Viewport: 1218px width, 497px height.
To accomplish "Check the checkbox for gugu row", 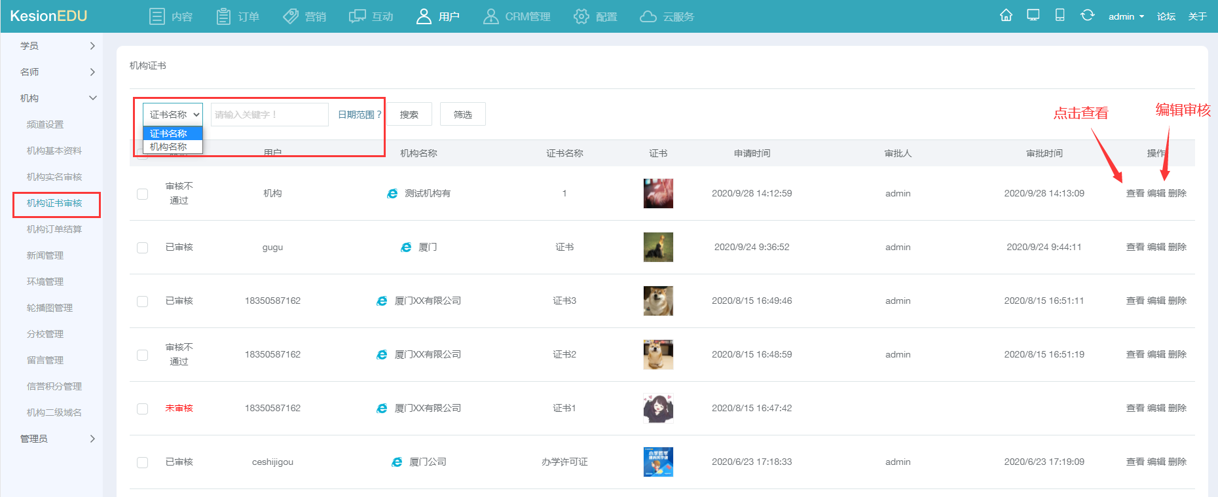I will point(142,248).
